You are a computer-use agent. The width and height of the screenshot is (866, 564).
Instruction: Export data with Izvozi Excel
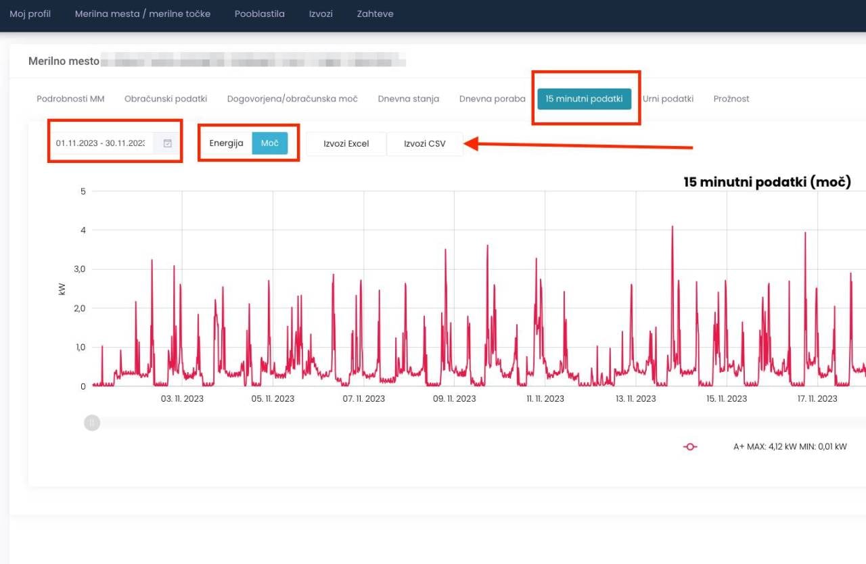346,144
